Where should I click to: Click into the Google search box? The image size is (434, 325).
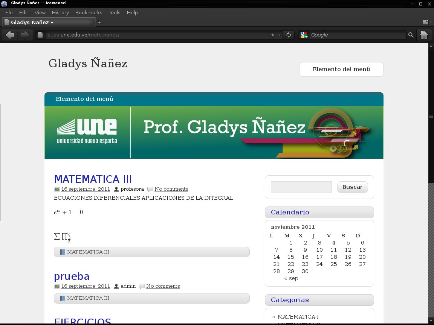coord(357,35)
